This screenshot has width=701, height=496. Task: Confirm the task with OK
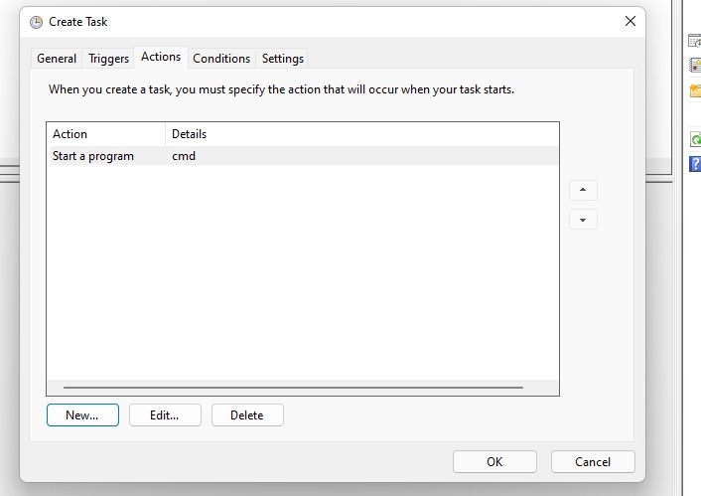tap(494, 461)
